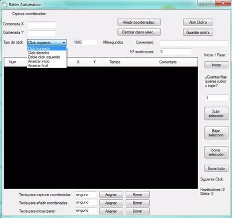
Task: Click Cambiar datos selec. button
Action: 139,32
